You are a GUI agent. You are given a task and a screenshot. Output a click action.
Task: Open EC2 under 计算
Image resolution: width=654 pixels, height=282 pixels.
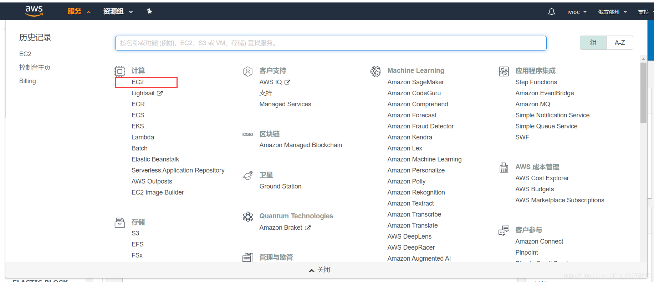tap(138, 82)
